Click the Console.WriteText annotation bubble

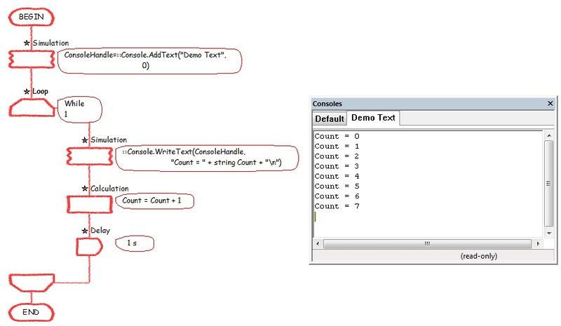207,158
